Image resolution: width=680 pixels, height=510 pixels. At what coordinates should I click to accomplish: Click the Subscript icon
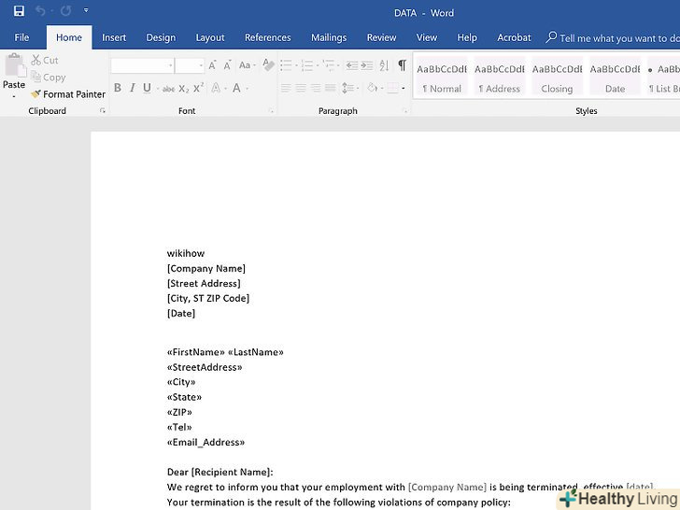click(184, 89)
